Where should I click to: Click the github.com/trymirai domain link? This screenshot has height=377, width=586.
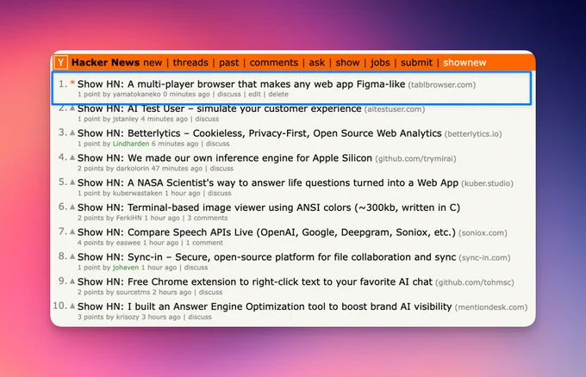[415, 158]
